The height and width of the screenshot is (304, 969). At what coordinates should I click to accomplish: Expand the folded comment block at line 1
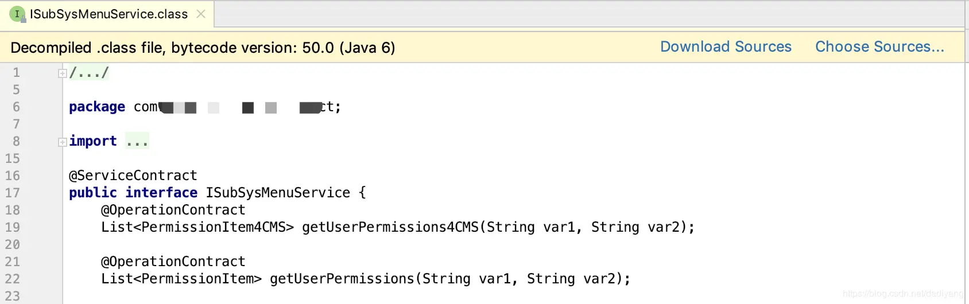(x=62, y=73)
